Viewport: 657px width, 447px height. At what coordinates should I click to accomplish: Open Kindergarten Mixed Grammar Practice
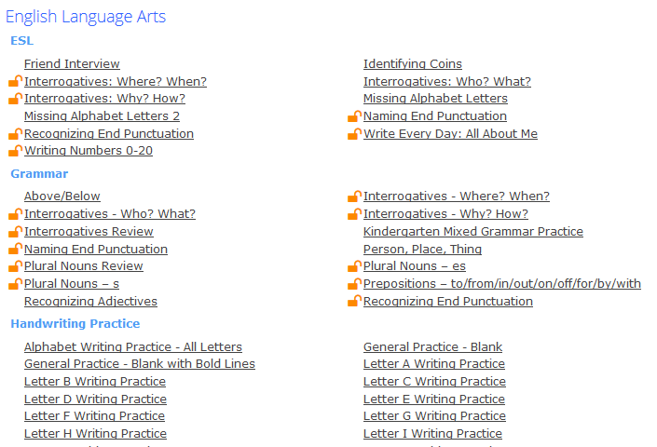(473, 232)
